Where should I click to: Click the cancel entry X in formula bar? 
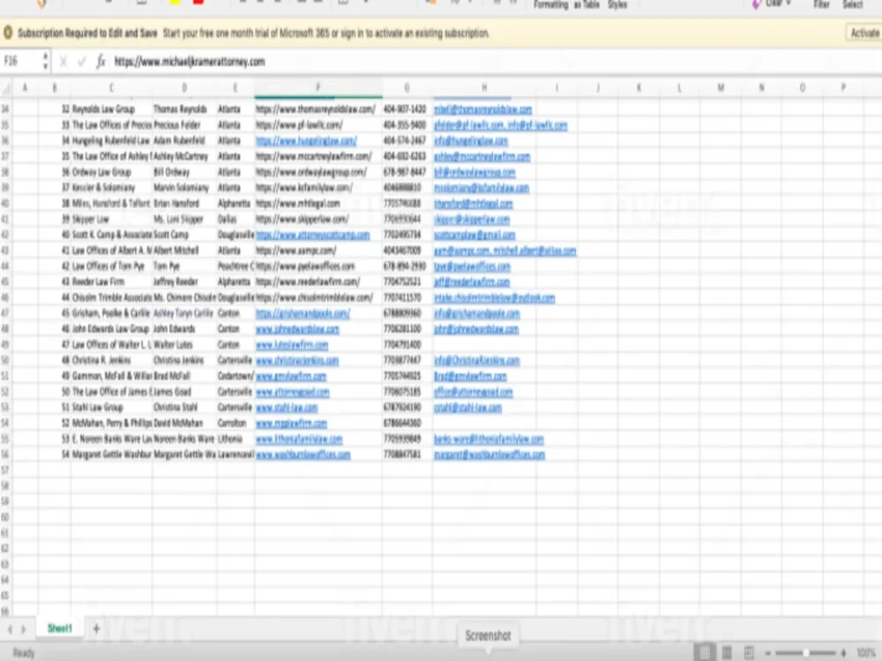[x=63, y=62]
